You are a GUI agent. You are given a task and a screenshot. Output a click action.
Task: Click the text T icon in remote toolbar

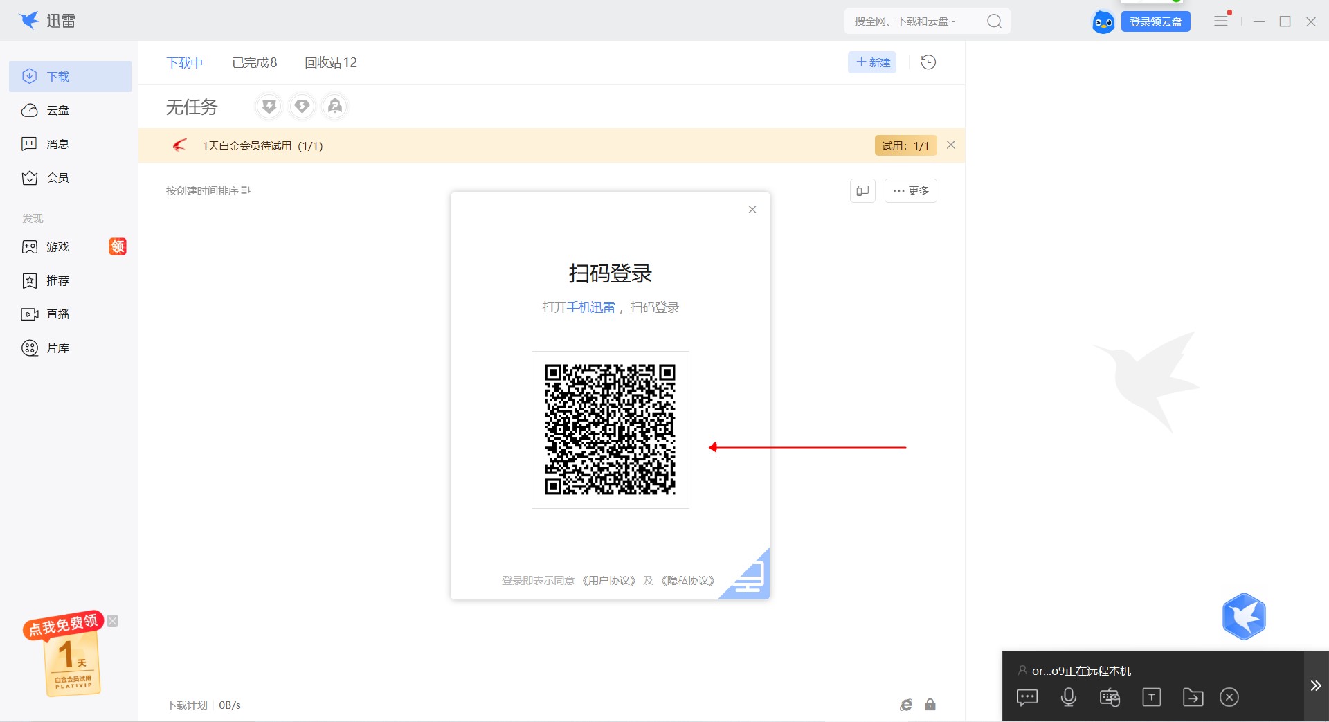[1151, 697]
